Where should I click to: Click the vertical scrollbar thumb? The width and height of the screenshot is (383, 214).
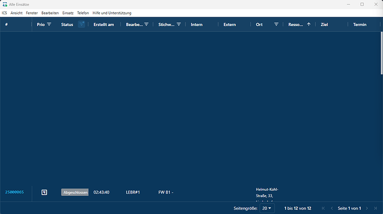click(x=381, y=53)
